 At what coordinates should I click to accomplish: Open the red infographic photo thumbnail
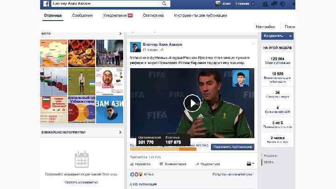coord(54,109)
